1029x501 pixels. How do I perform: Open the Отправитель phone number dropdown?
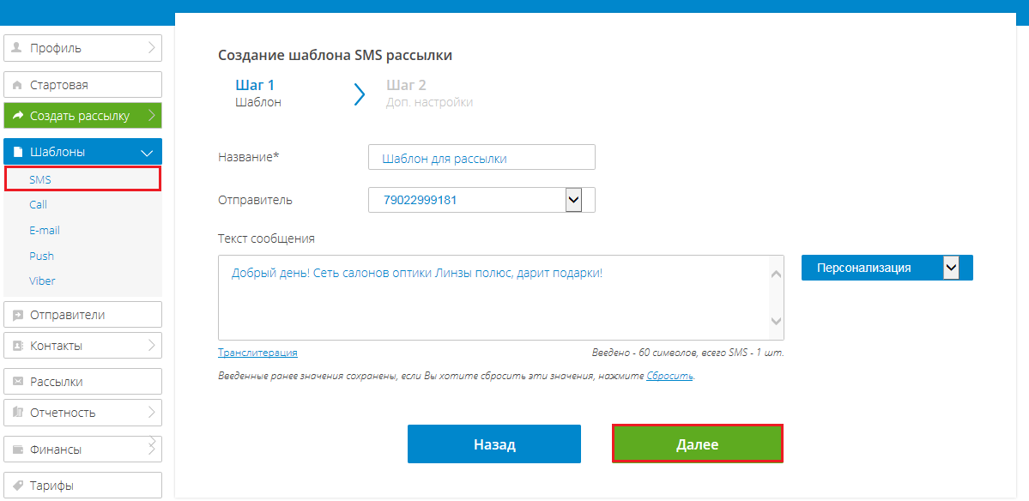[x=574, y=200]
